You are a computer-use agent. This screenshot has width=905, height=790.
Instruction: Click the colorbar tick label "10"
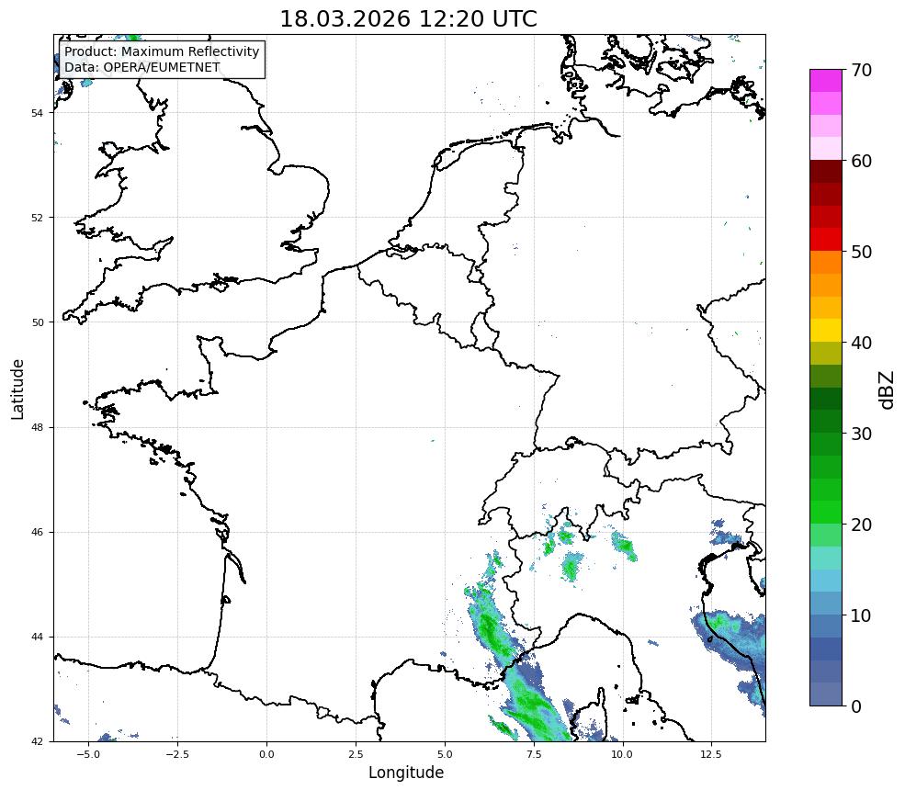point(861,615)
